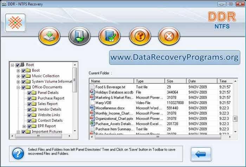Expand the Music Collection node
This screenshot has width=246, height=167.
tap(18, 76)
